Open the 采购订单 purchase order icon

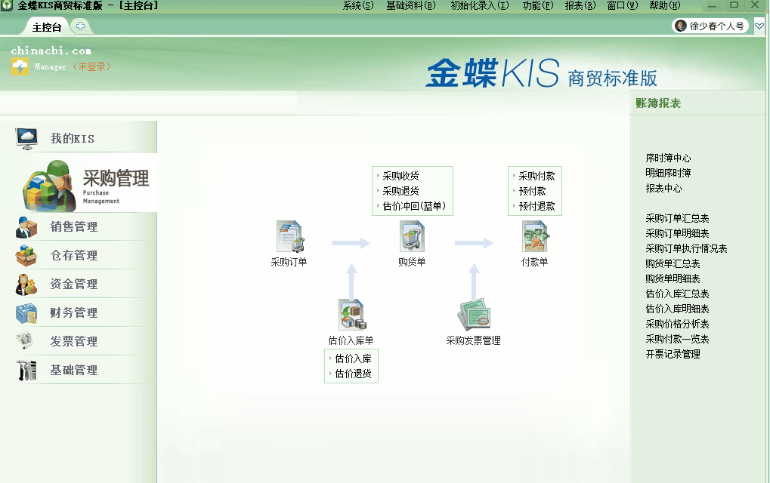pyautogui.click(x=290, y=238)
